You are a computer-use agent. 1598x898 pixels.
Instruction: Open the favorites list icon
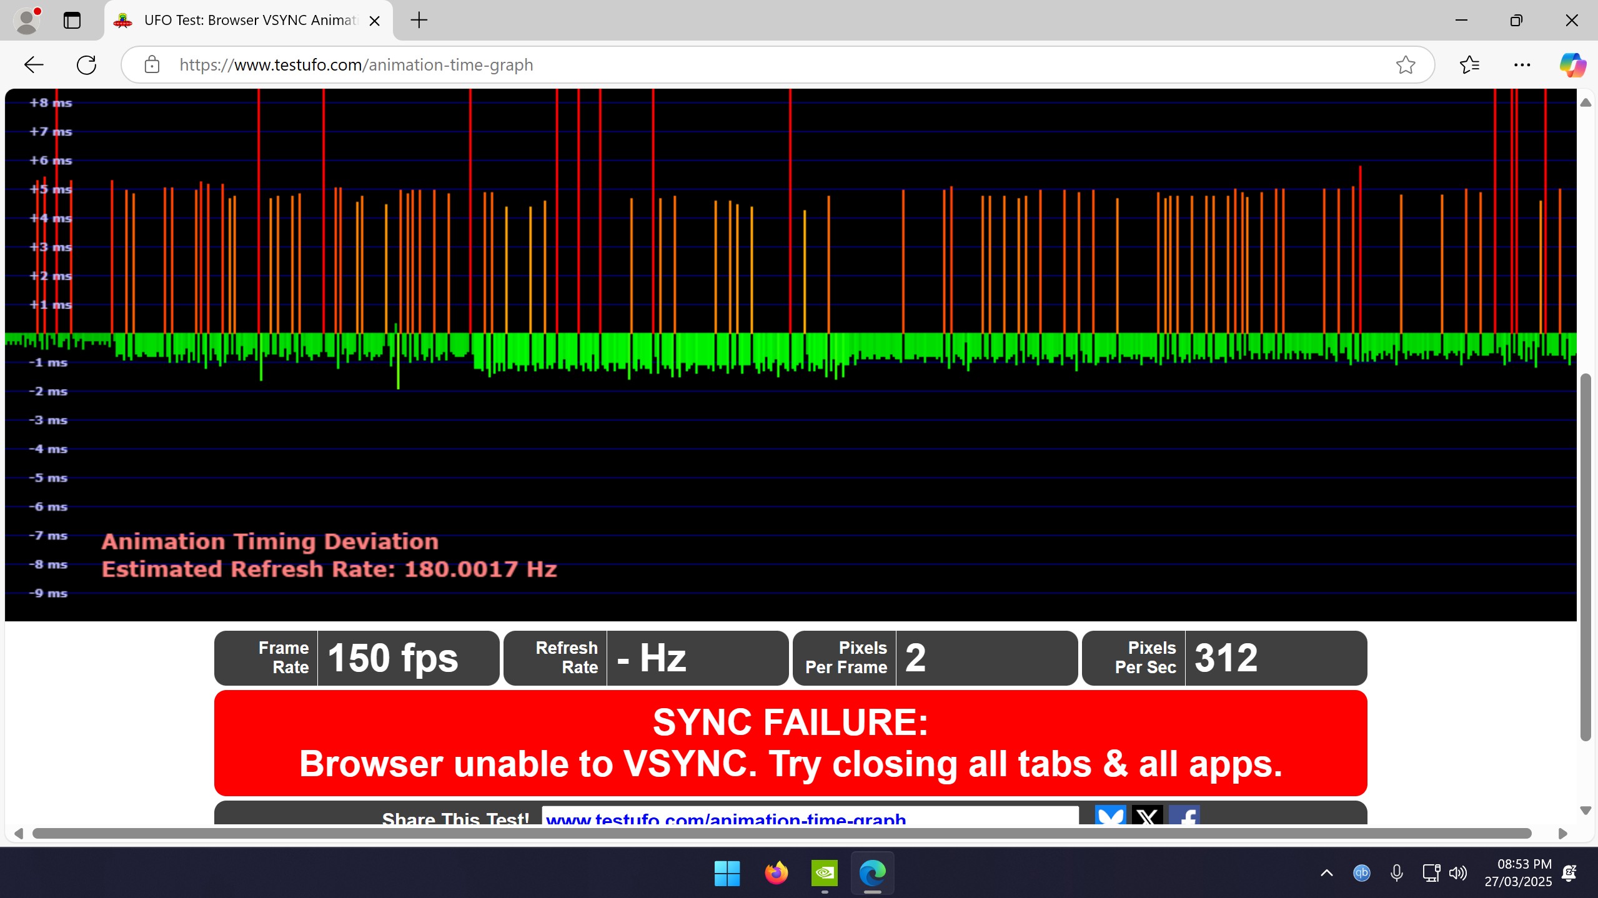pyautogui.click(x=1469, y=65)
